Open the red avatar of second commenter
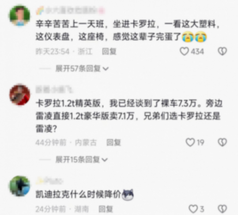The height and width of the screenshot is (215, 238). click(x=20, y=95)
